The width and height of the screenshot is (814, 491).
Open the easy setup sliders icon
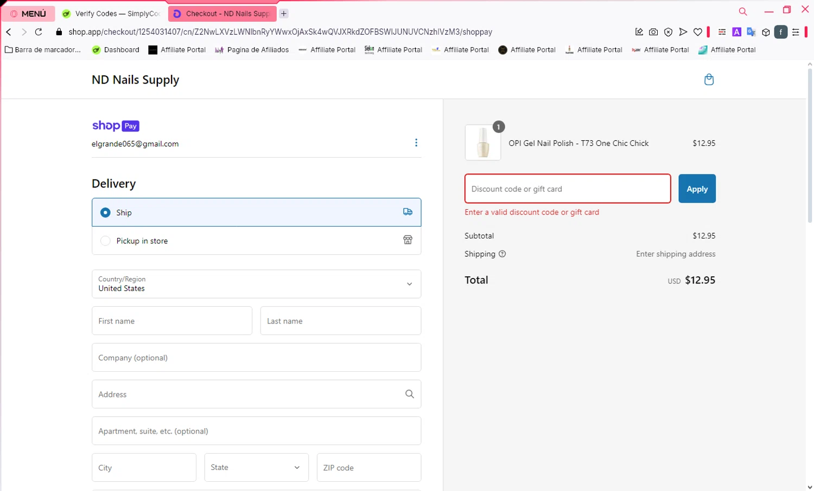(x=796, y=32)
